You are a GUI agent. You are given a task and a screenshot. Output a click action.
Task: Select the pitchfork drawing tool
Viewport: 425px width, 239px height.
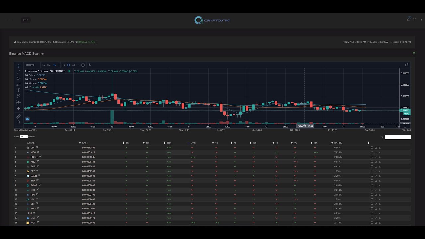pyautogui.click(x=18, y=78)
